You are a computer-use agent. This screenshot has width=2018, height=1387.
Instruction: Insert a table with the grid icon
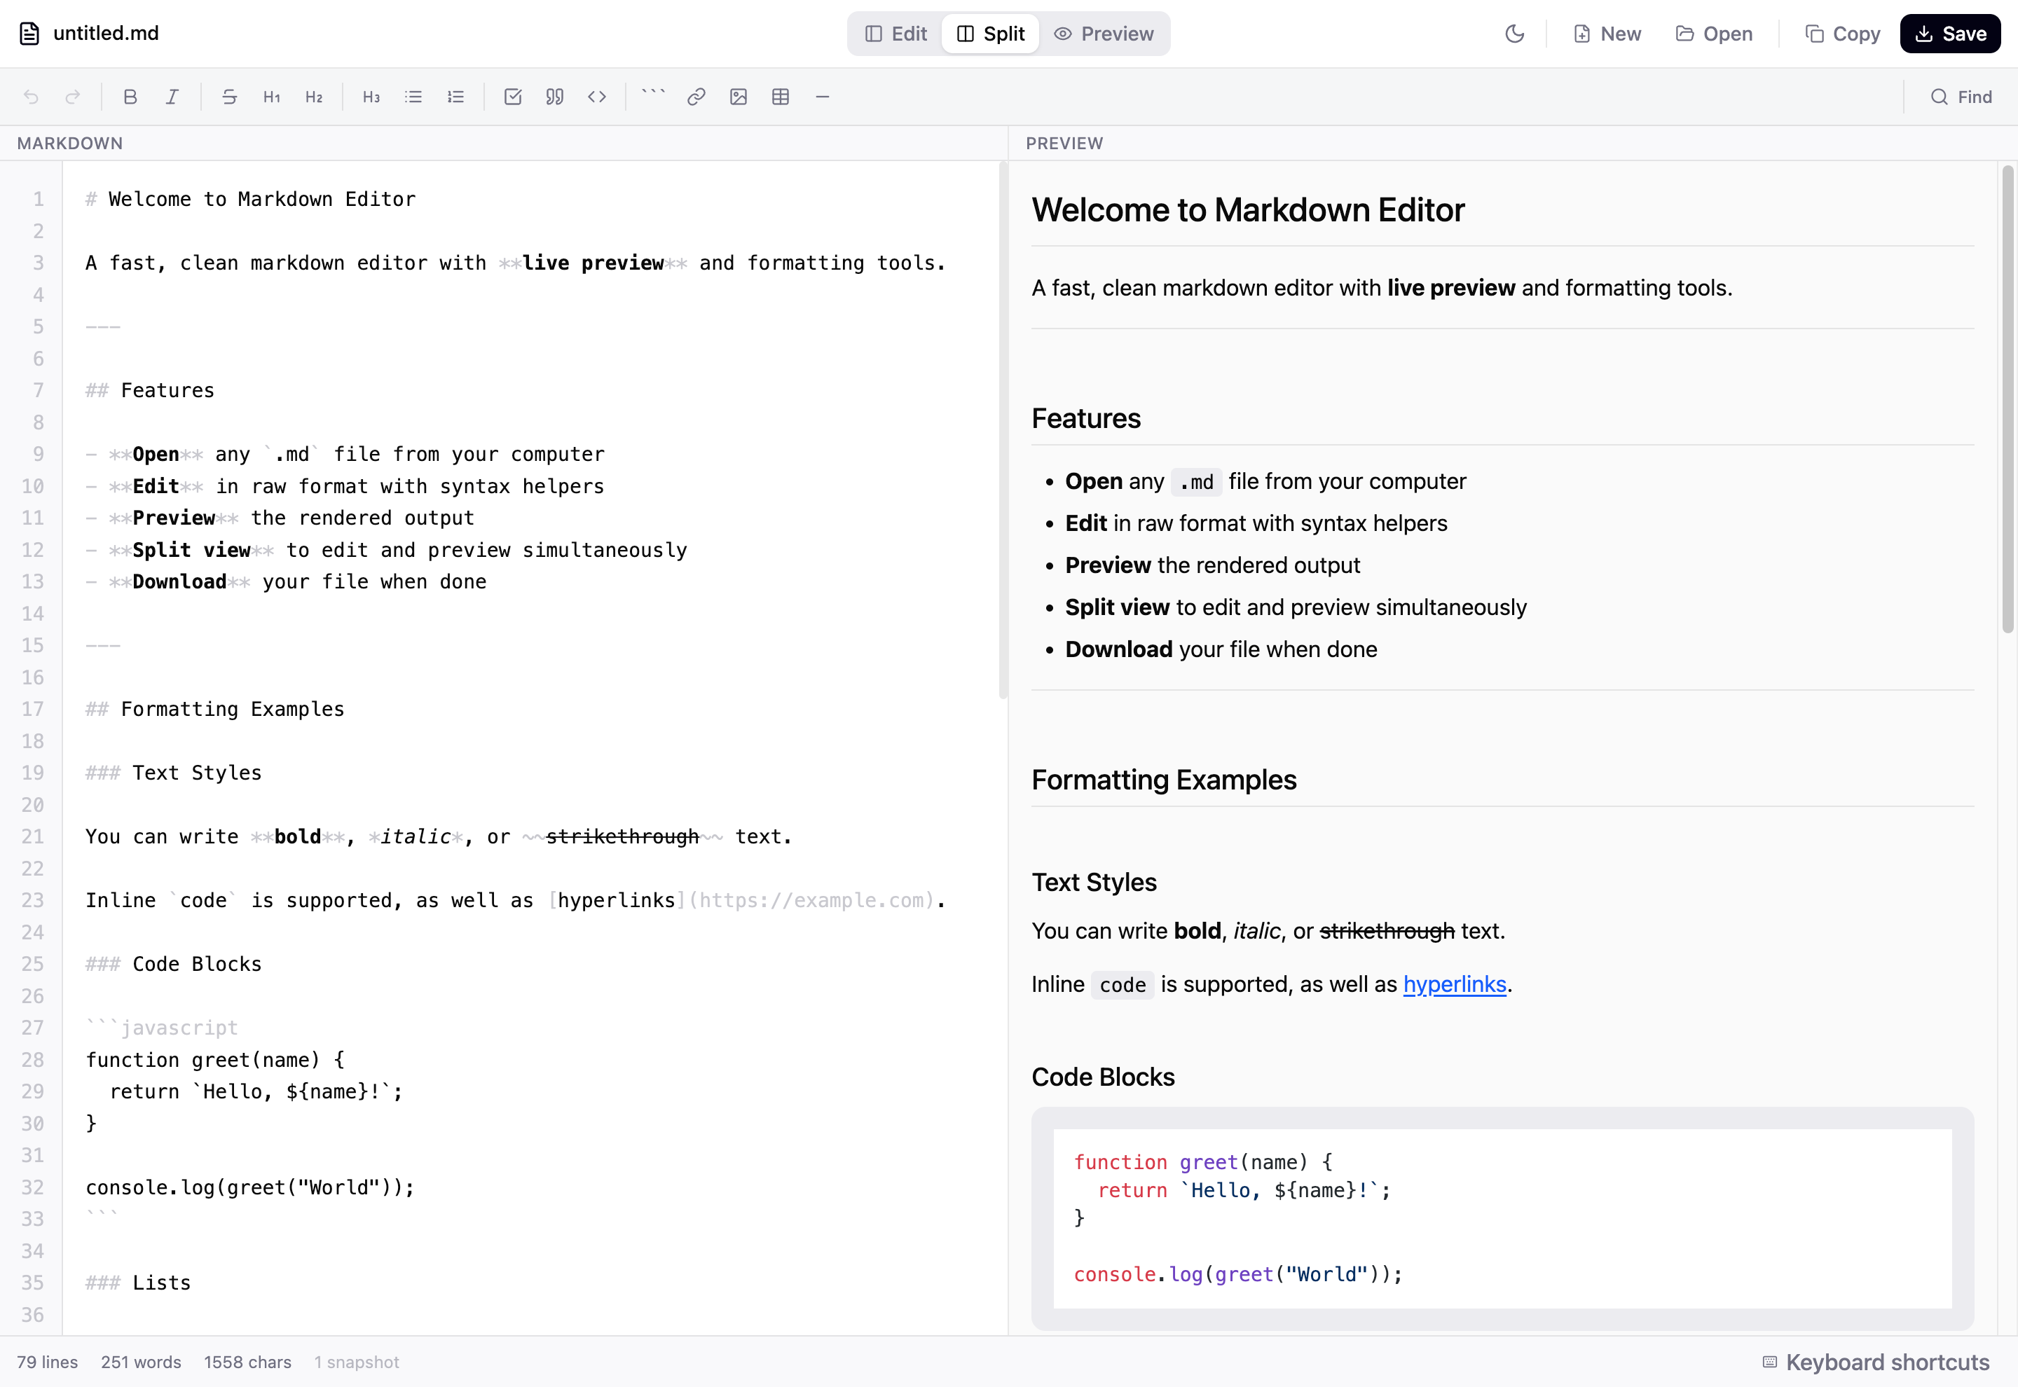click(x=781, y=97)
